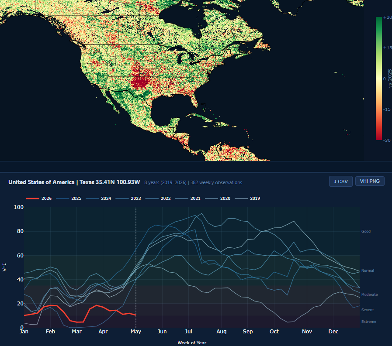Click the 'Sep' x-axis label
Image resolution: width=392 pixels, height=346 pixels.
click(247, 332)
